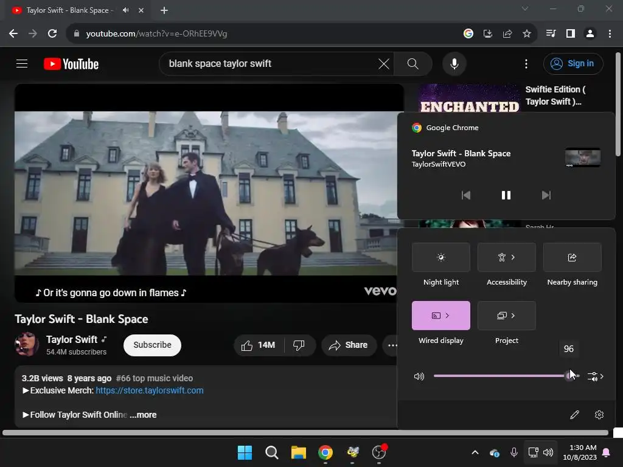Screen dimensions: 623x467
Task: Open Taylor Swift channel avatar
Action: [x=27, y=344]
